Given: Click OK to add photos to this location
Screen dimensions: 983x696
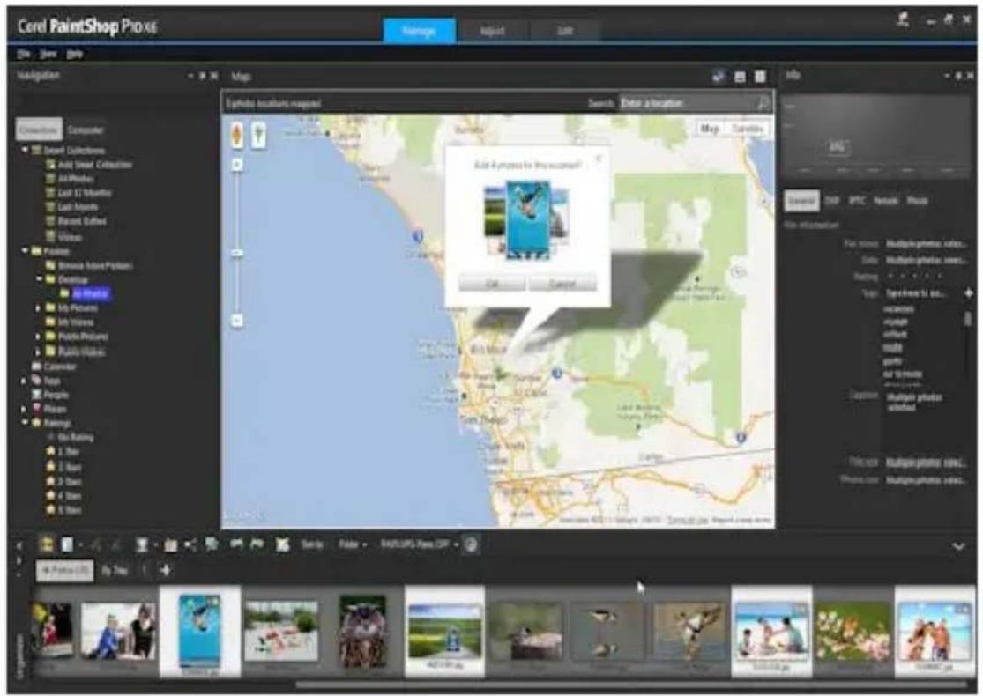Looking at the screenshot, I should click(493, 283).
